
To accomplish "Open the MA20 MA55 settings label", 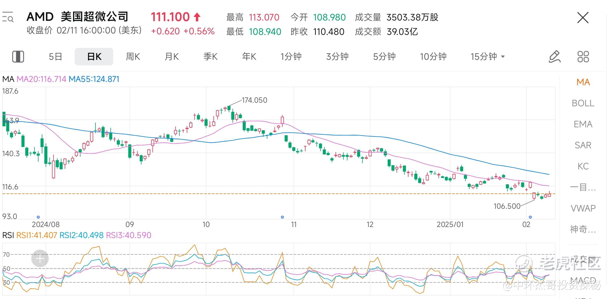I will [x=61, y=79].
